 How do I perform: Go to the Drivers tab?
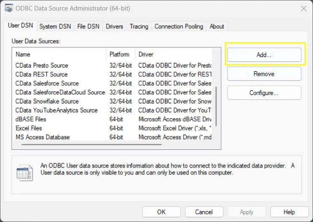pos(114,26)
